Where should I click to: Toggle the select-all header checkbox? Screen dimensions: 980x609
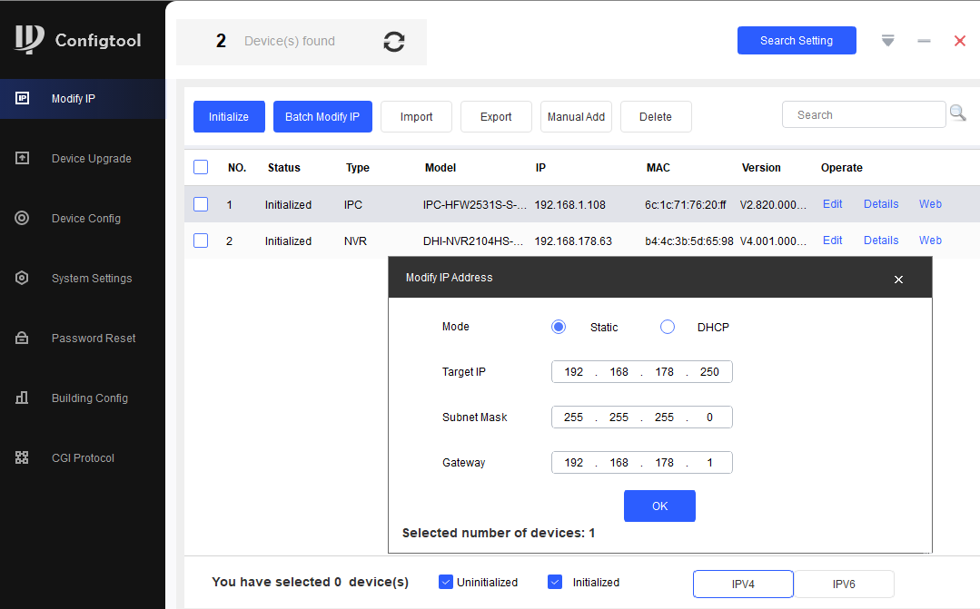[201, 167]
